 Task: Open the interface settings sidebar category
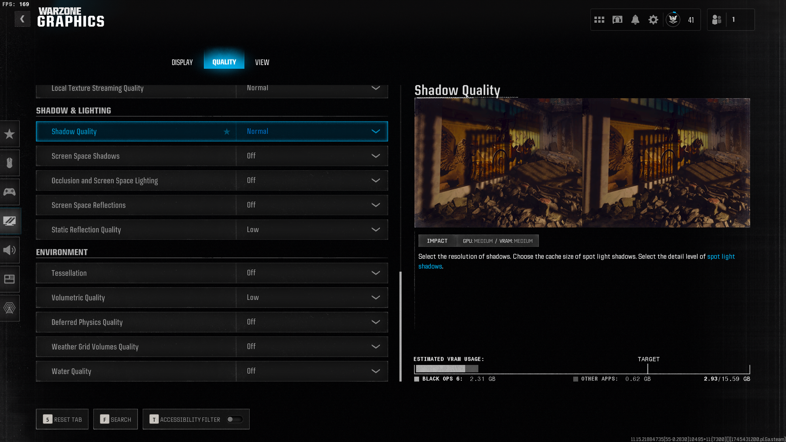[10, 279]
